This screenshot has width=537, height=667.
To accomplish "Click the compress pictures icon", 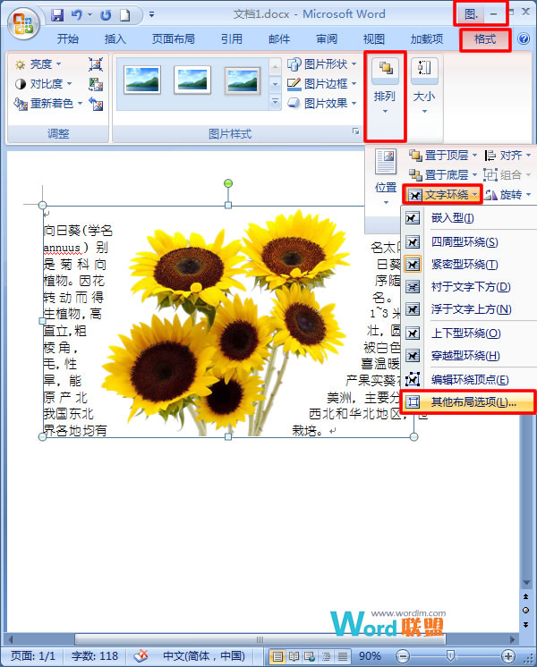I will [x=96, y=64].
